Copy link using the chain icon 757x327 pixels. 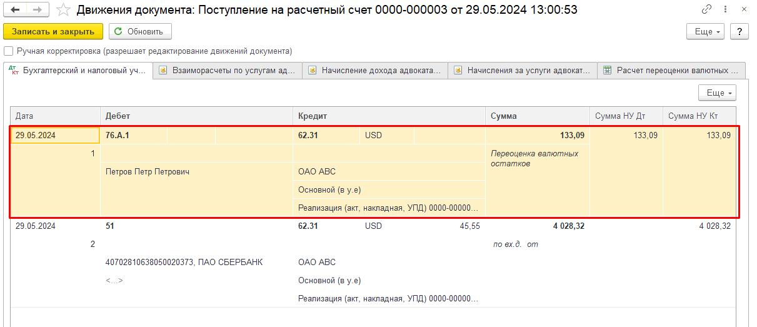[x=706, y=10]
